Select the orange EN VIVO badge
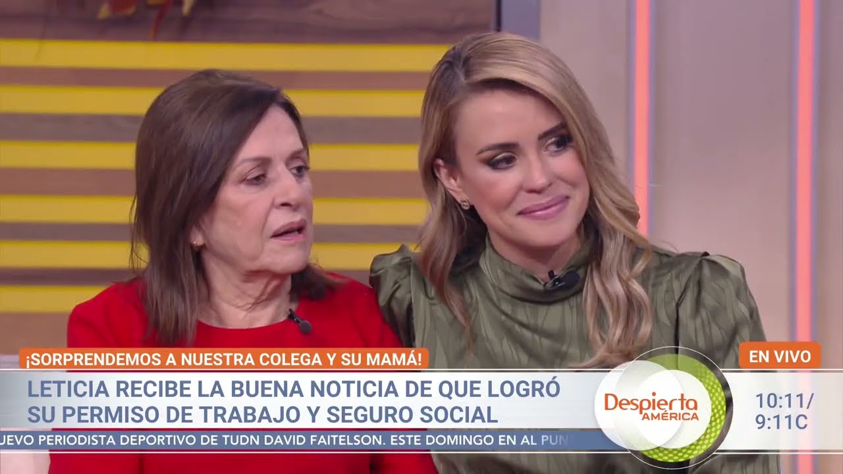The height and width of the screenshot is (474, 843). coord(779,356)
